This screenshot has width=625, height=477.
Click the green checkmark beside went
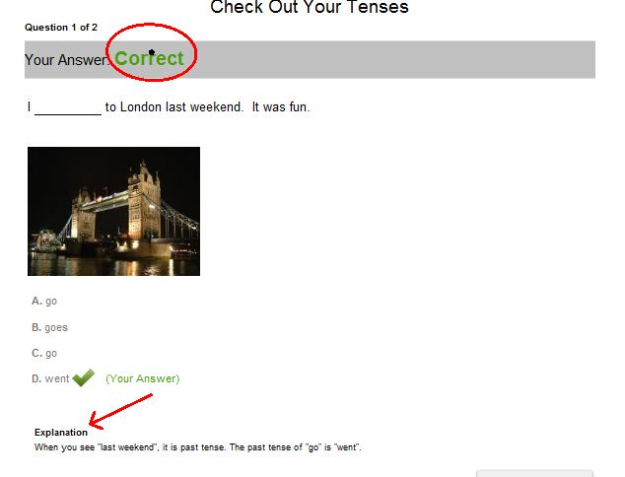click(x=84, y=377)
